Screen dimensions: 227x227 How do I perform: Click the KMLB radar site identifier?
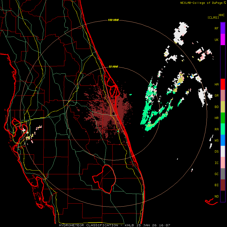tap(129, 225)
